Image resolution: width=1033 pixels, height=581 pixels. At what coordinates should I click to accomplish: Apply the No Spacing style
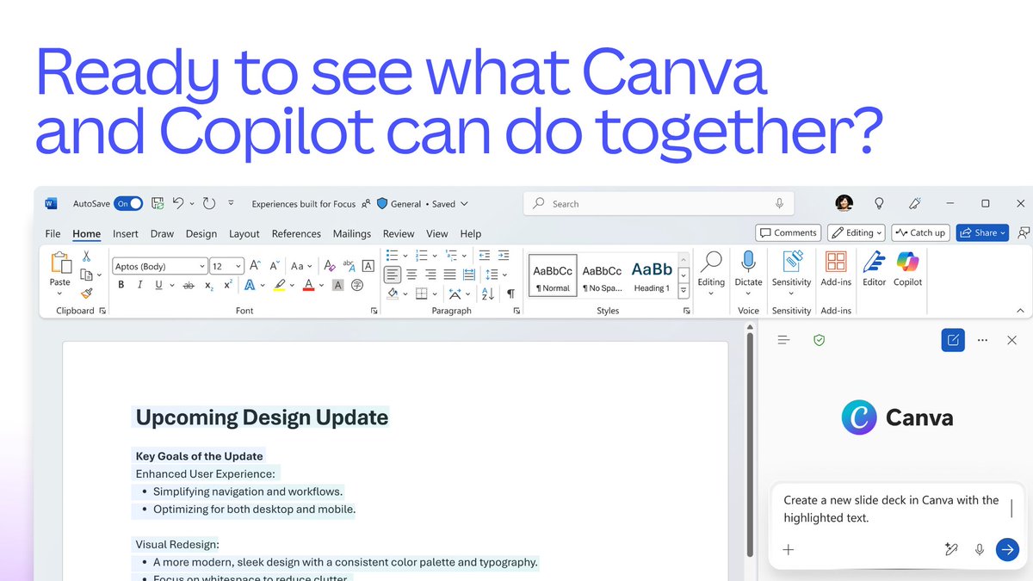[602, 277]
